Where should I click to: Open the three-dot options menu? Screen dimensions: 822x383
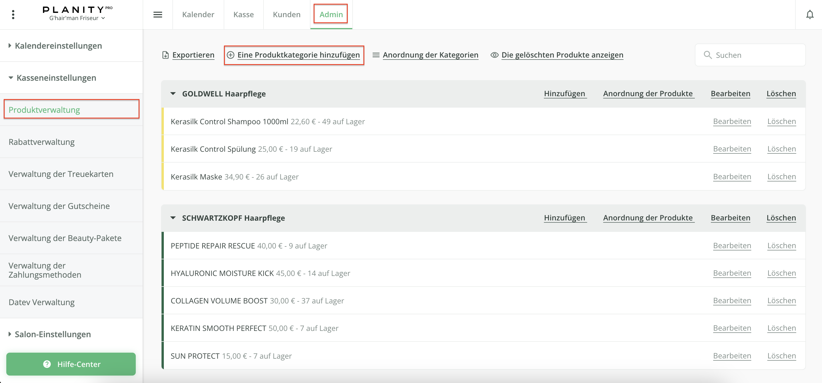click(13, 14)
